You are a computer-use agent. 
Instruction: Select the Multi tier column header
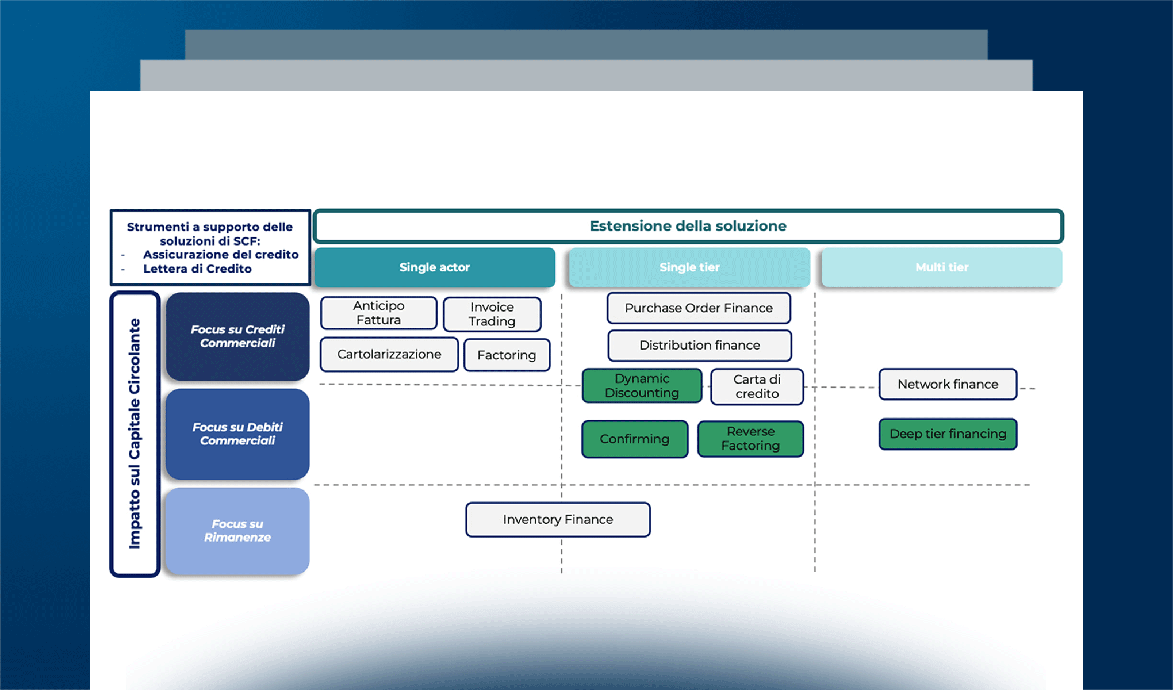pyautogui.click(x=941, y=267)
